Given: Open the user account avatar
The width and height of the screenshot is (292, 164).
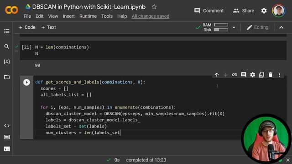Looking at the screenshot, I should [x=279, y=10].
